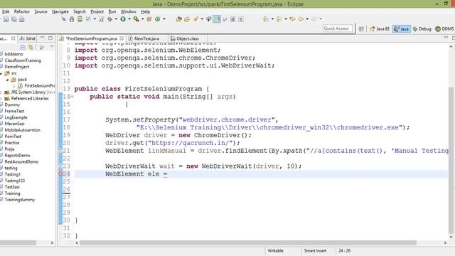
Task: Switch to the Java EE perspective
Action: pyautogui.click(x=380, y=28)
